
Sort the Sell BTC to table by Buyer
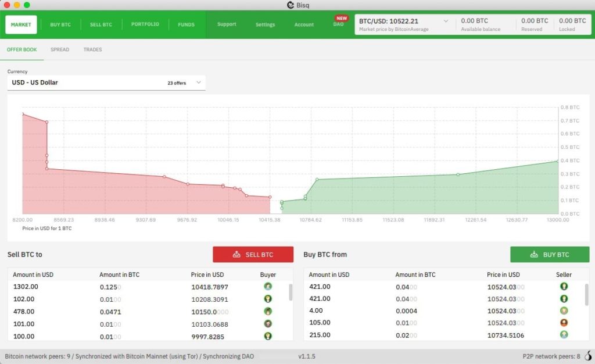tap(268, 274)
